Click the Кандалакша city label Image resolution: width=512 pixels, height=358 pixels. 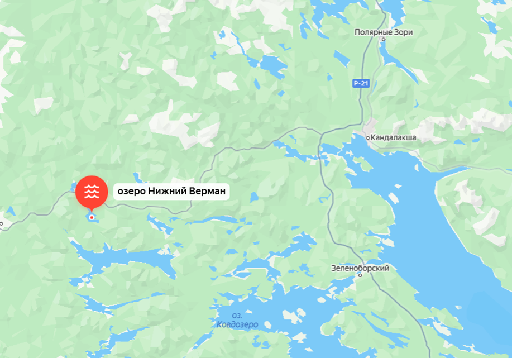[393, 137]
